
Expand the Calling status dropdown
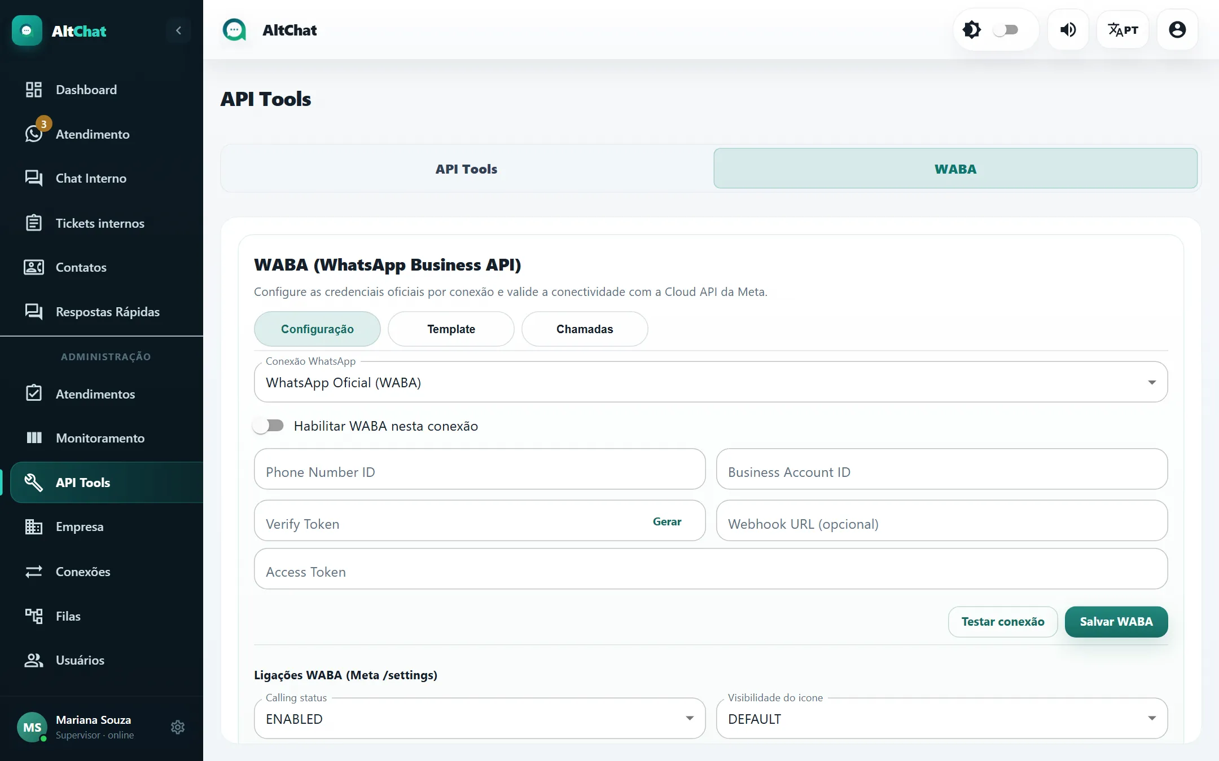click(x=480, y=718)
